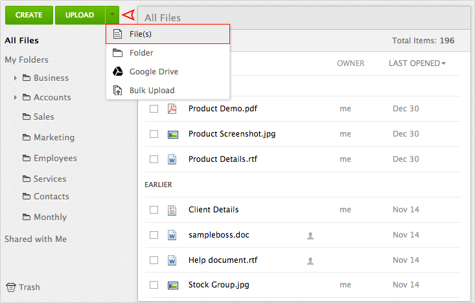Viewport: 475px width, 303px height.
Task: Tick the checkbox for Product Demo.pdf
Action: click(x=154, y=109)
